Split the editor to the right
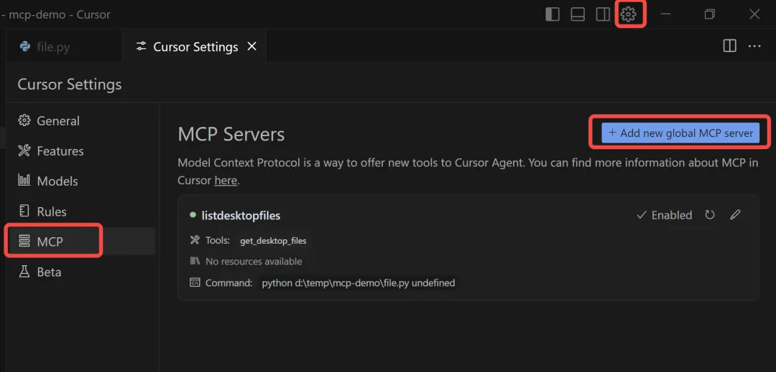 point(729,47)
